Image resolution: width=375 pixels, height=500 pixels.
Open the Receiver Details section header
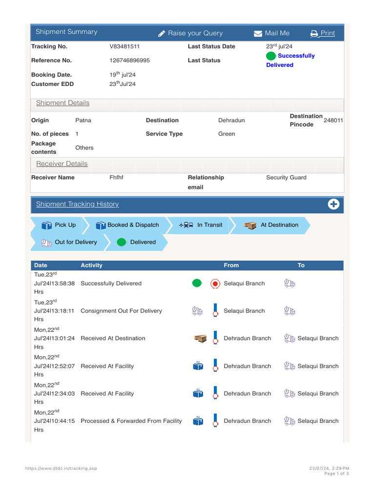click(x=62, y=164)
